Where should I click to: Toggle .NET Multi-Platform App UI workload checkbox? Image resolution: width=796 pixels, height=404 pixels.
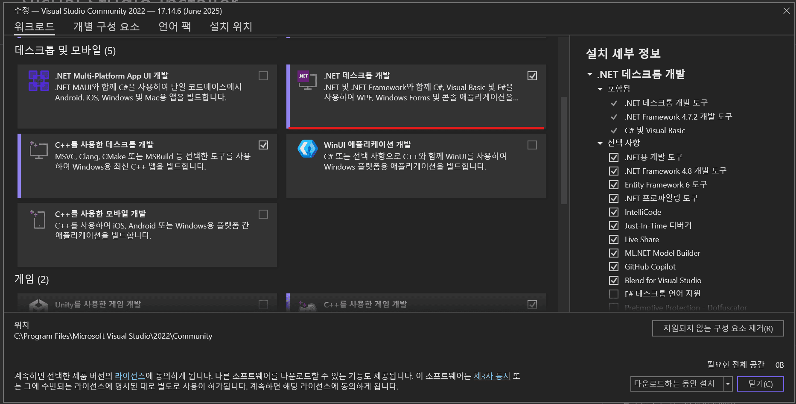(263, 76)
